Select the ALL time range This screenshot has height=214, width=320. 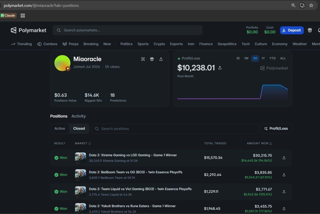click(283, 58)
